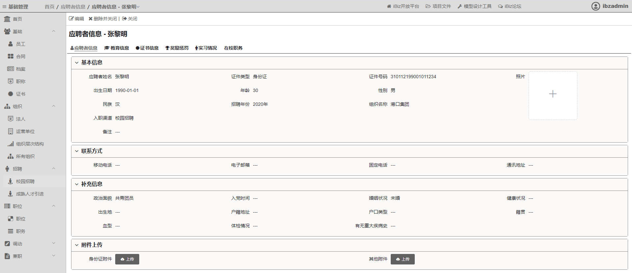This screenshot has width=632, height=273.
Task: Click the ID number 310112199001011234
Action: [413, 77]
